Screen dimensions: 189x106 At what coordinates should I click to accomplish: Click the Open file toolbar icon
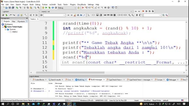6,8
